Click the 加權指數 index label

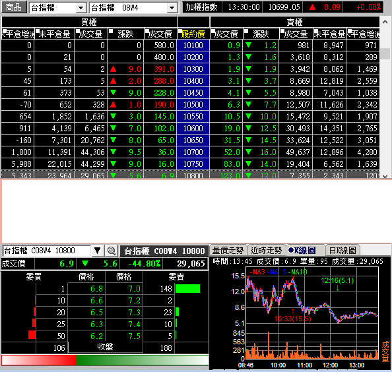tap(201, 7)
